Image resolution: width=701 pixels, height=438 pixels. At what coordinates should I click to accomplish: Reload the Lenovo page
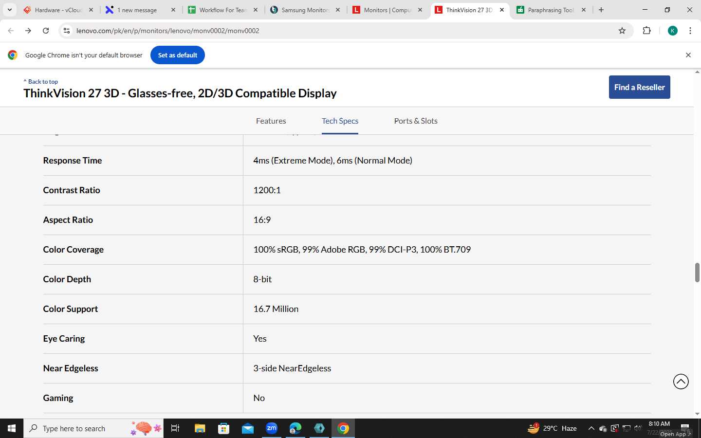tap(46, 31)
